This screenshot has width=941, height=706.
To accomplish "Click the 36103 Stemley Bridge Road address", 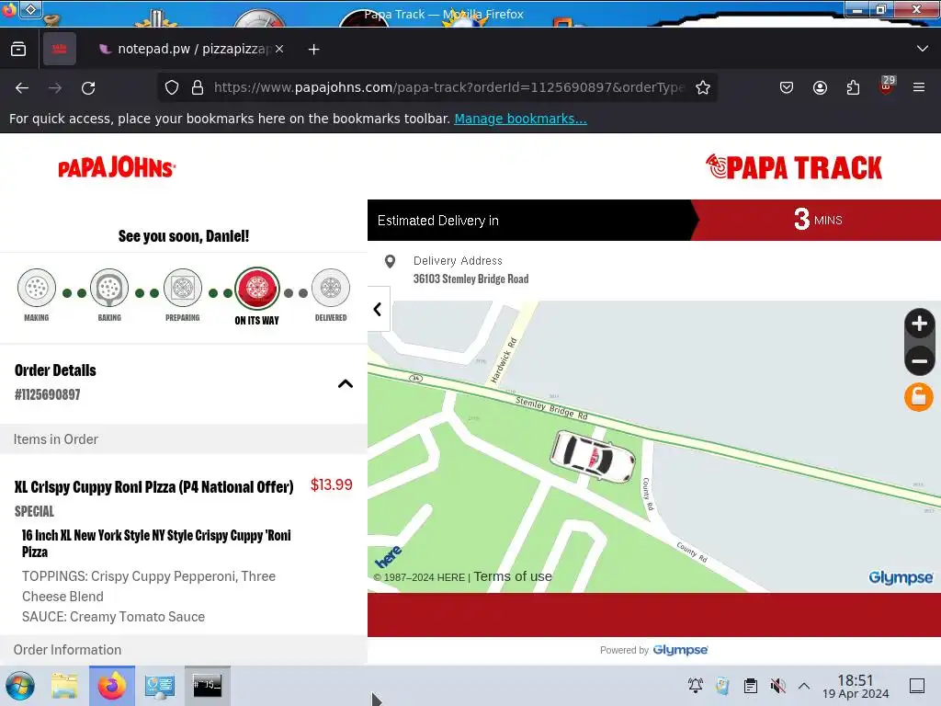I will coord(471,279).
